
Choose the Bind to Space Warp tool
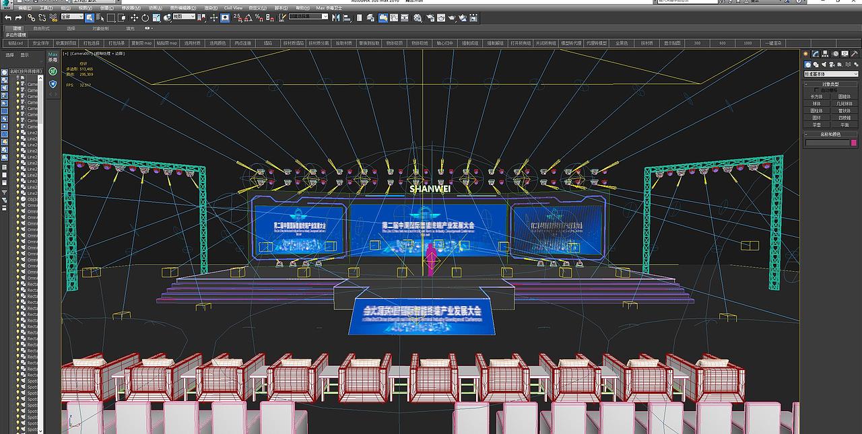point(53,17)
